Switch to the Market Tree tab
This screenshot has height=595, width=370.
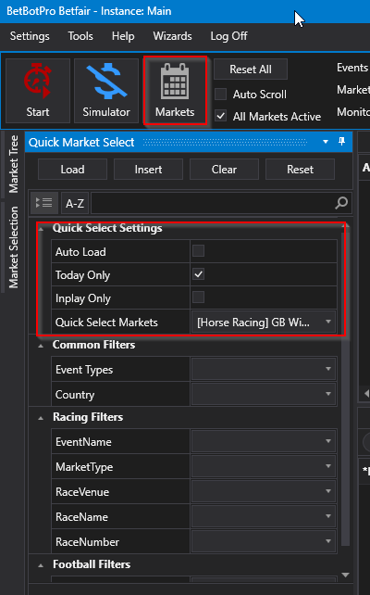(14, 164)
